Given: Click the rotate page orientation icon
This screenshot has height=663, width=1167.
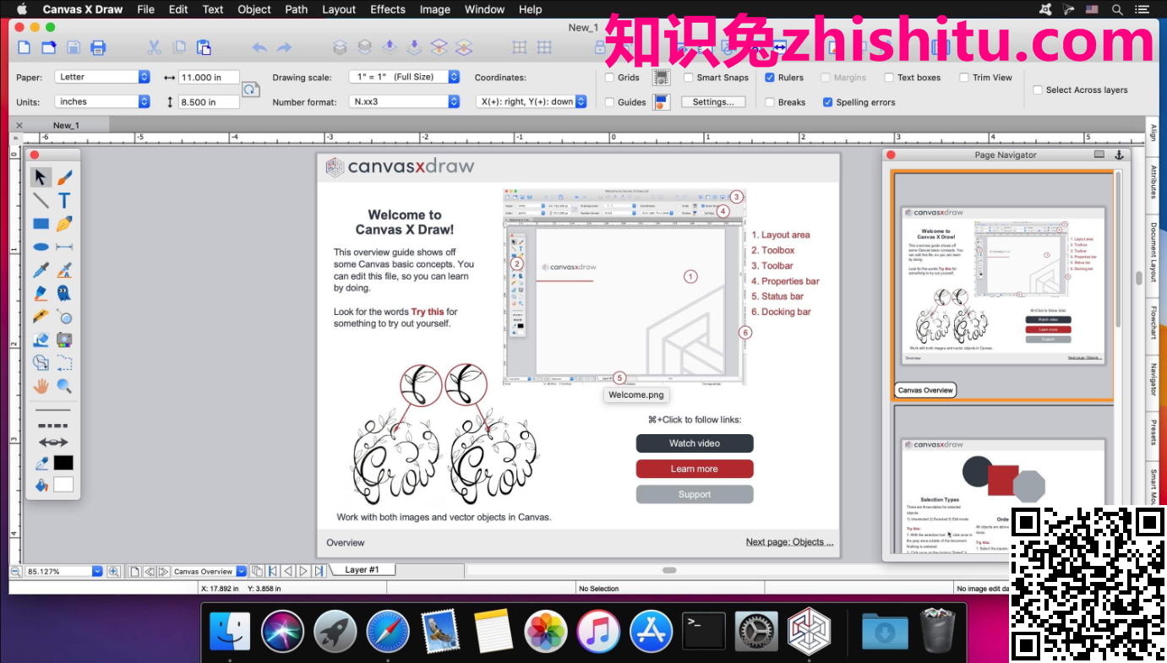Looking at the screenshot, I should pos(250,90).
